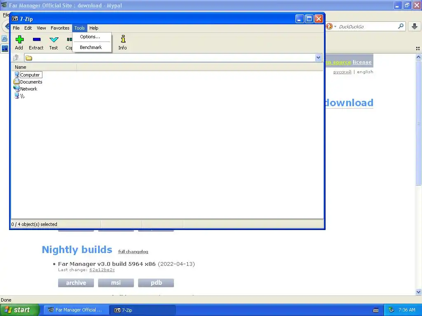Screen dimensions: 422x316
Task: Click the 7-Zip title bar app icon
Action: click(15, 19)
